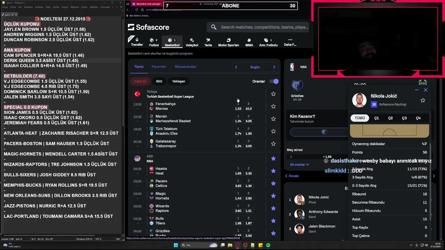
Task: Open Opera GX from the taskbar
Action: [238, 245]
